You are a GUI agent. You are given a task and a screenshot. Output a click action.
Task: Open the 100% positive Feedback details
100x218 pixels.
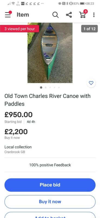pyautogui.click(x=50, y=165)
